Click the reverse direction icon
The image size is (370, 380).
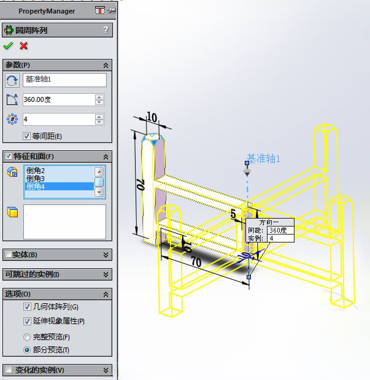click(x=12, y=80)
